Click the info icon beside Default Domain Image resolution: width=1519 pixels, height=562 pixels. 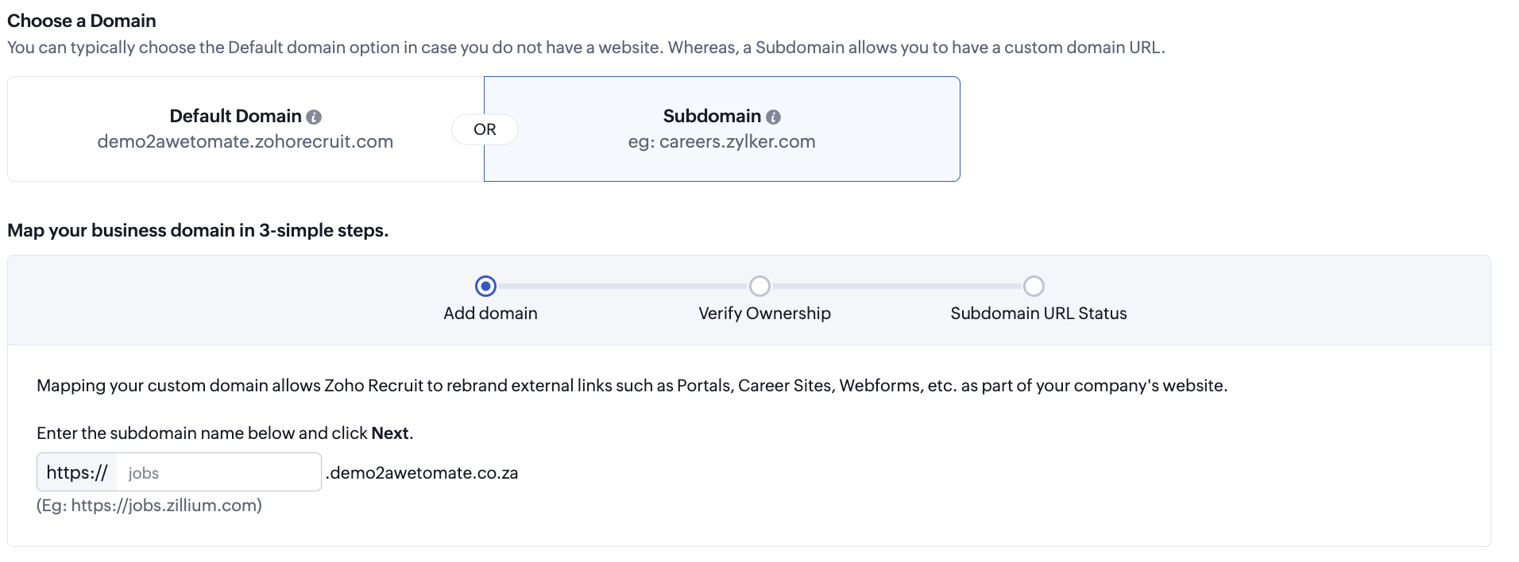pyautogui.click(x=314, y=117)
